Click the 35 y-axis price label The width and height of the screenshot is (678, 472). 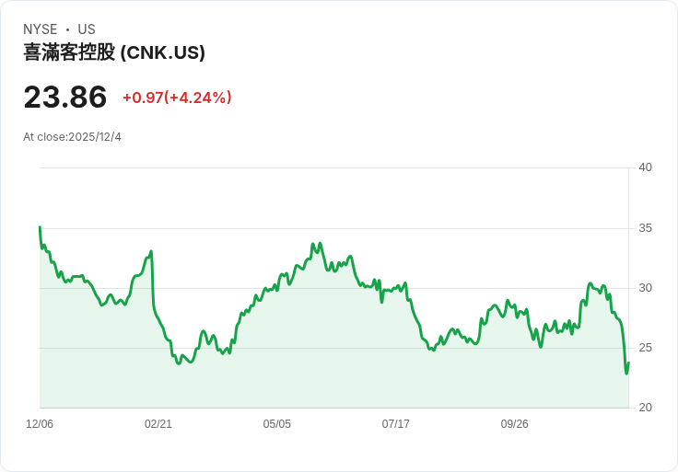pyautogui.click(x=645, y=228)
